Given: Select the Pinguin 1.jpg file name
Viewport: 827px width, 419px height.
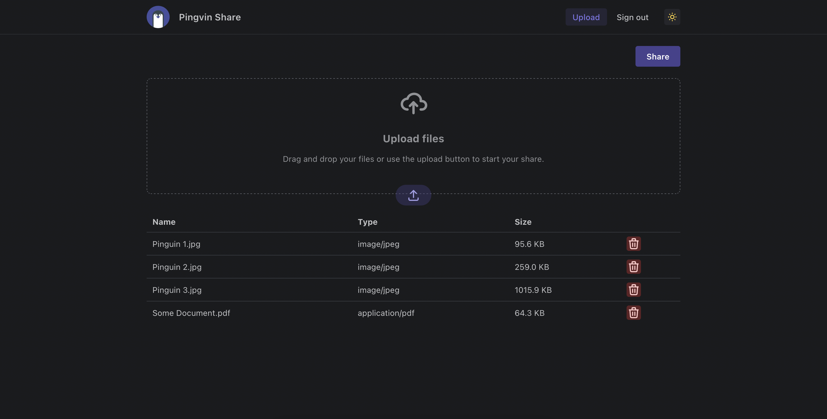Looking at the screenshot, I should coord(176,244).
